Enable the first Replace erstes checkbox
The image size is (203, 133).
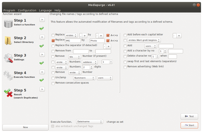pyautogui.click(x=53, y=35)
